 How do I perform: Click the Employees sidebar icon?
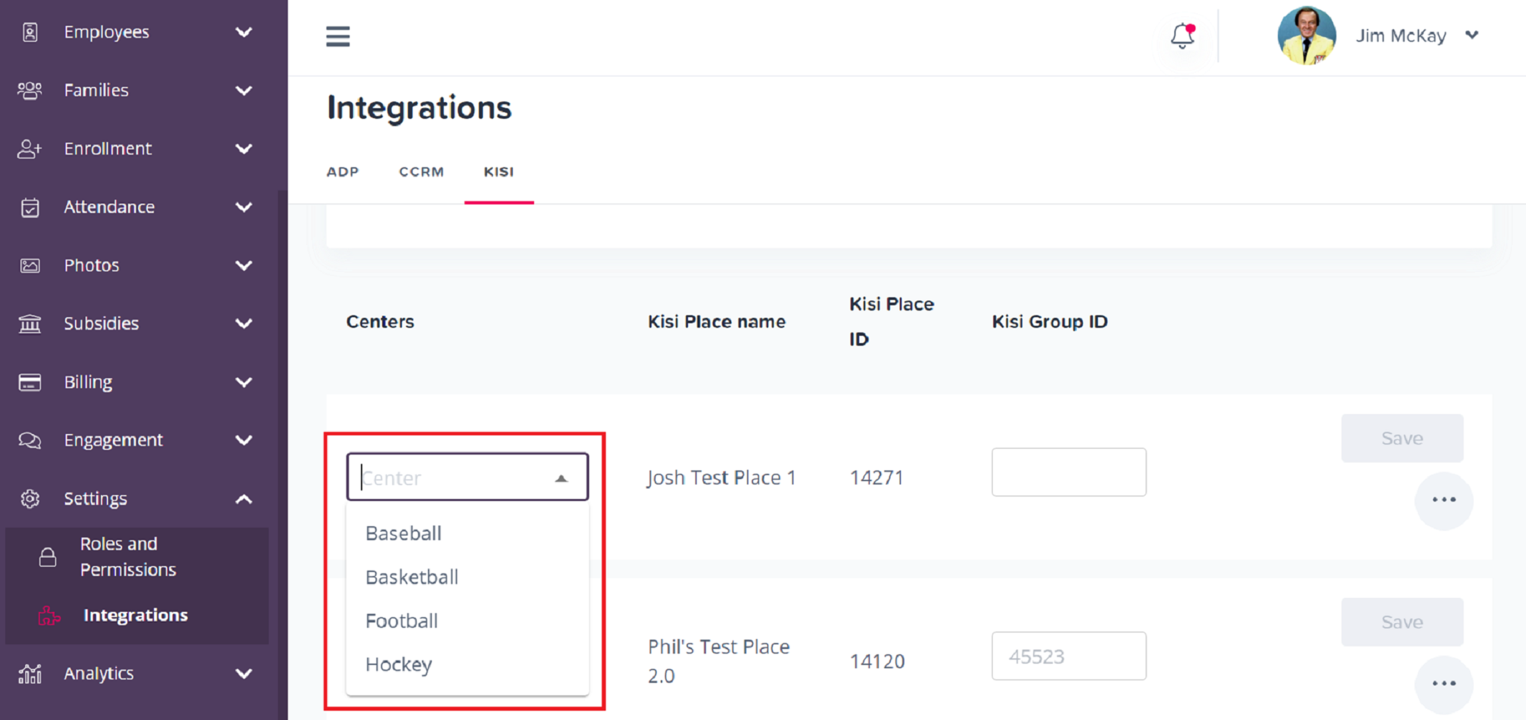[30, 32]
